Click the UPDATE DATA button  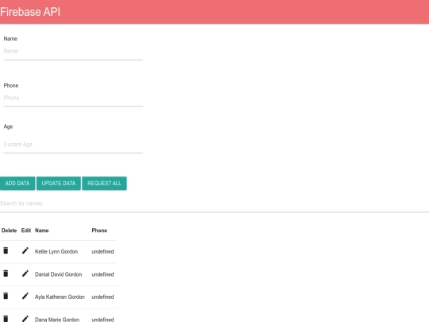pos(59,183)
